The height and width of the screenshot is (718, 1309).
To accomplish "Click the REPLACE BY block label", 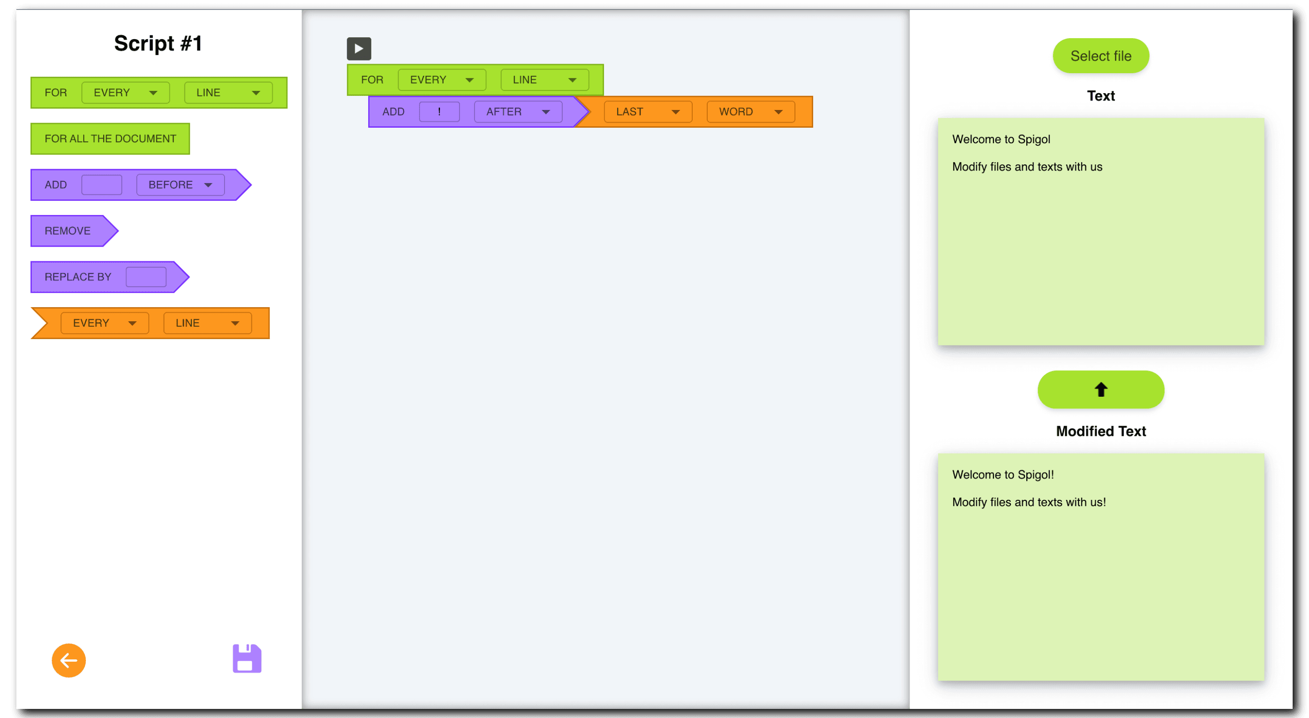I will (x=78, y=277).
